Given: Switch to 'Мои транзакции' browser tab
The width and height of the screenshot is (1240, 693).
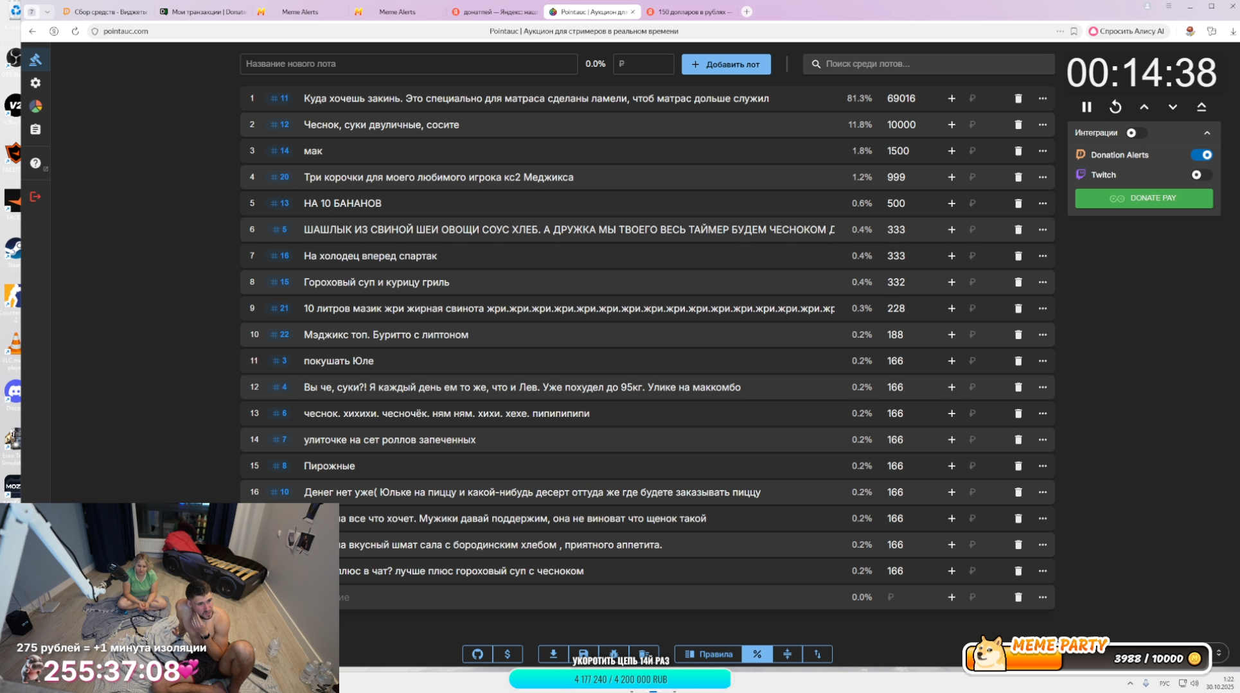Looking at the screenshot, I should (203, 12).
